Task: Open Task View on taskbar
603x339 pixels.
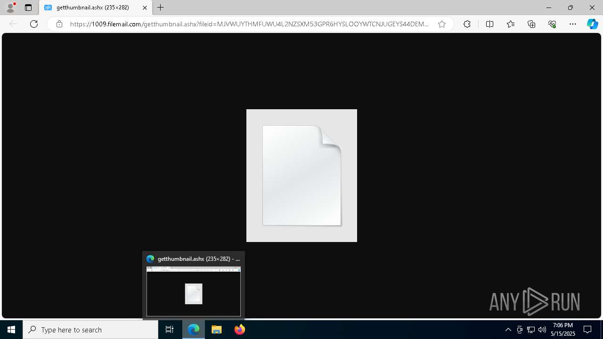Action: 170,330
